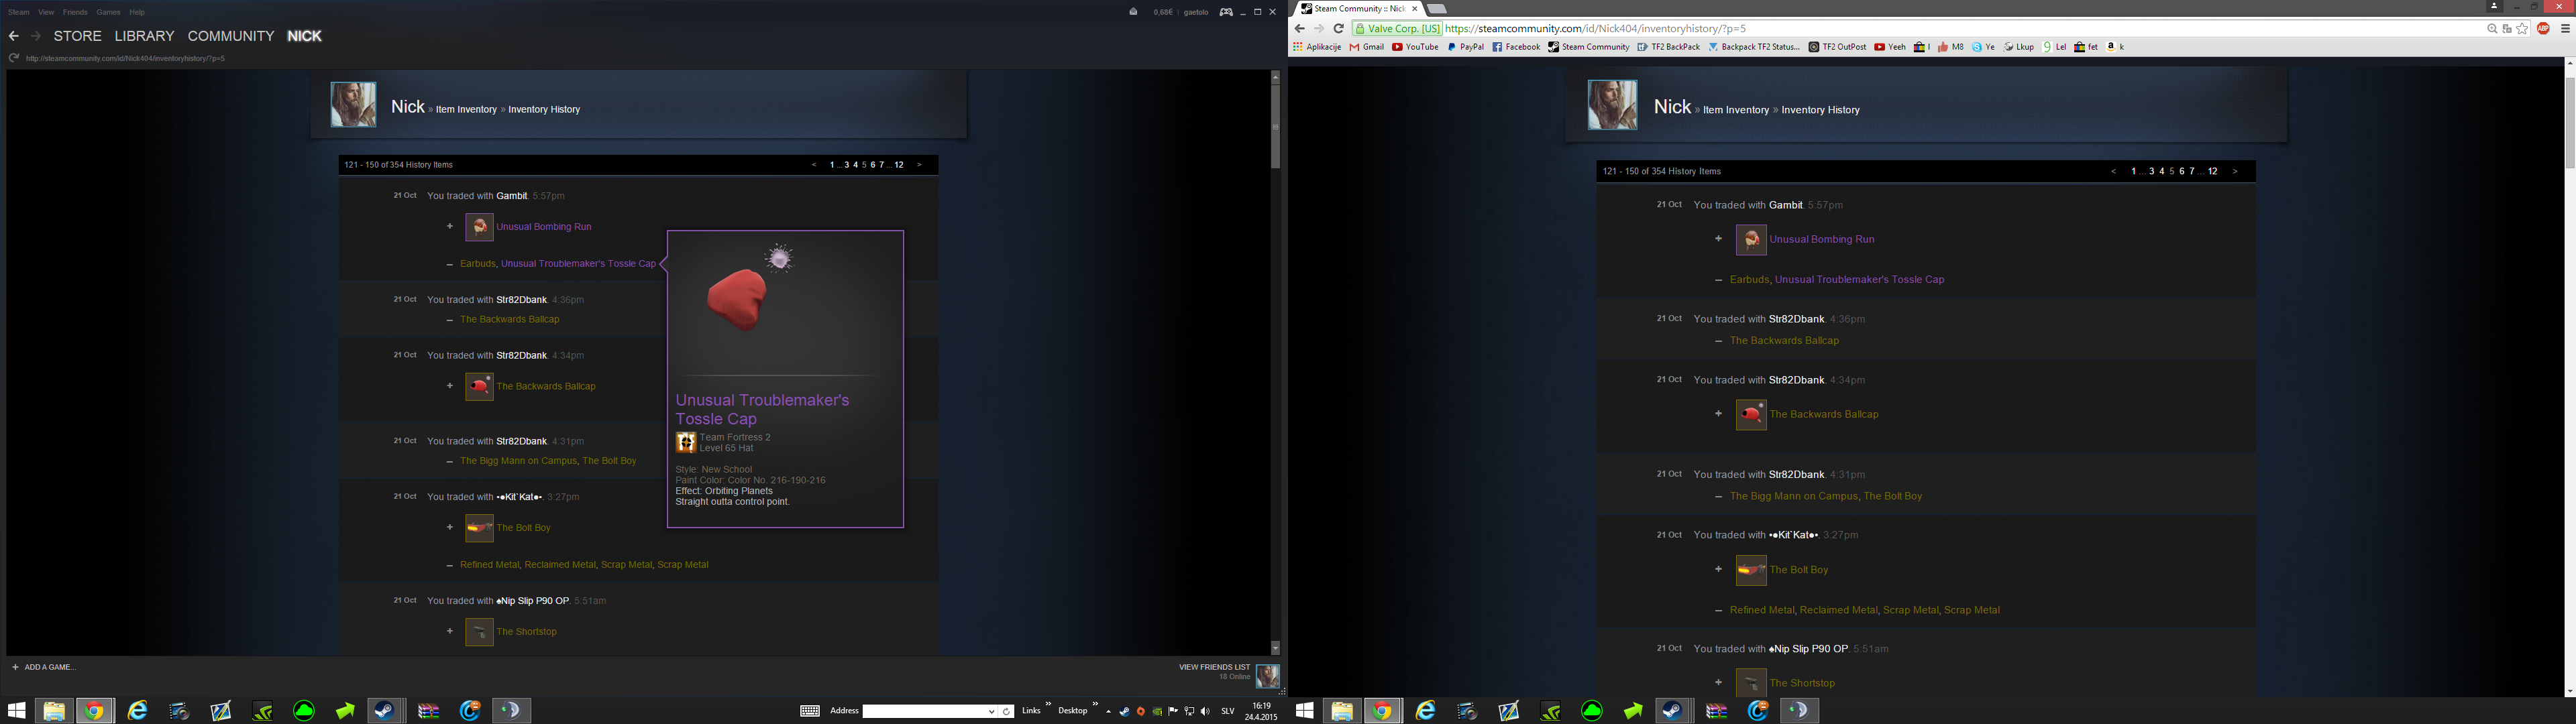Click the Chrome address bar URL

pos(1596,29)
